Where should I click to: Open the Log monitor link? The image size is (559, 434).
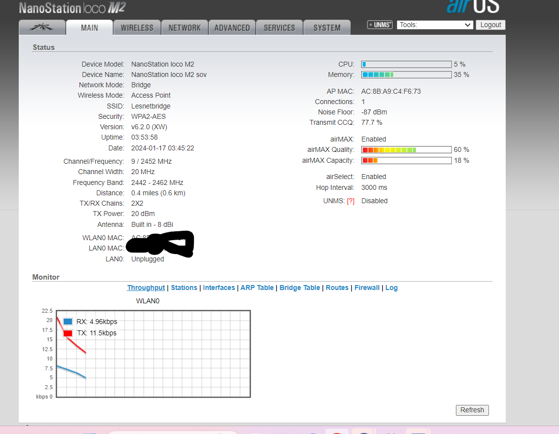[391, 288]
